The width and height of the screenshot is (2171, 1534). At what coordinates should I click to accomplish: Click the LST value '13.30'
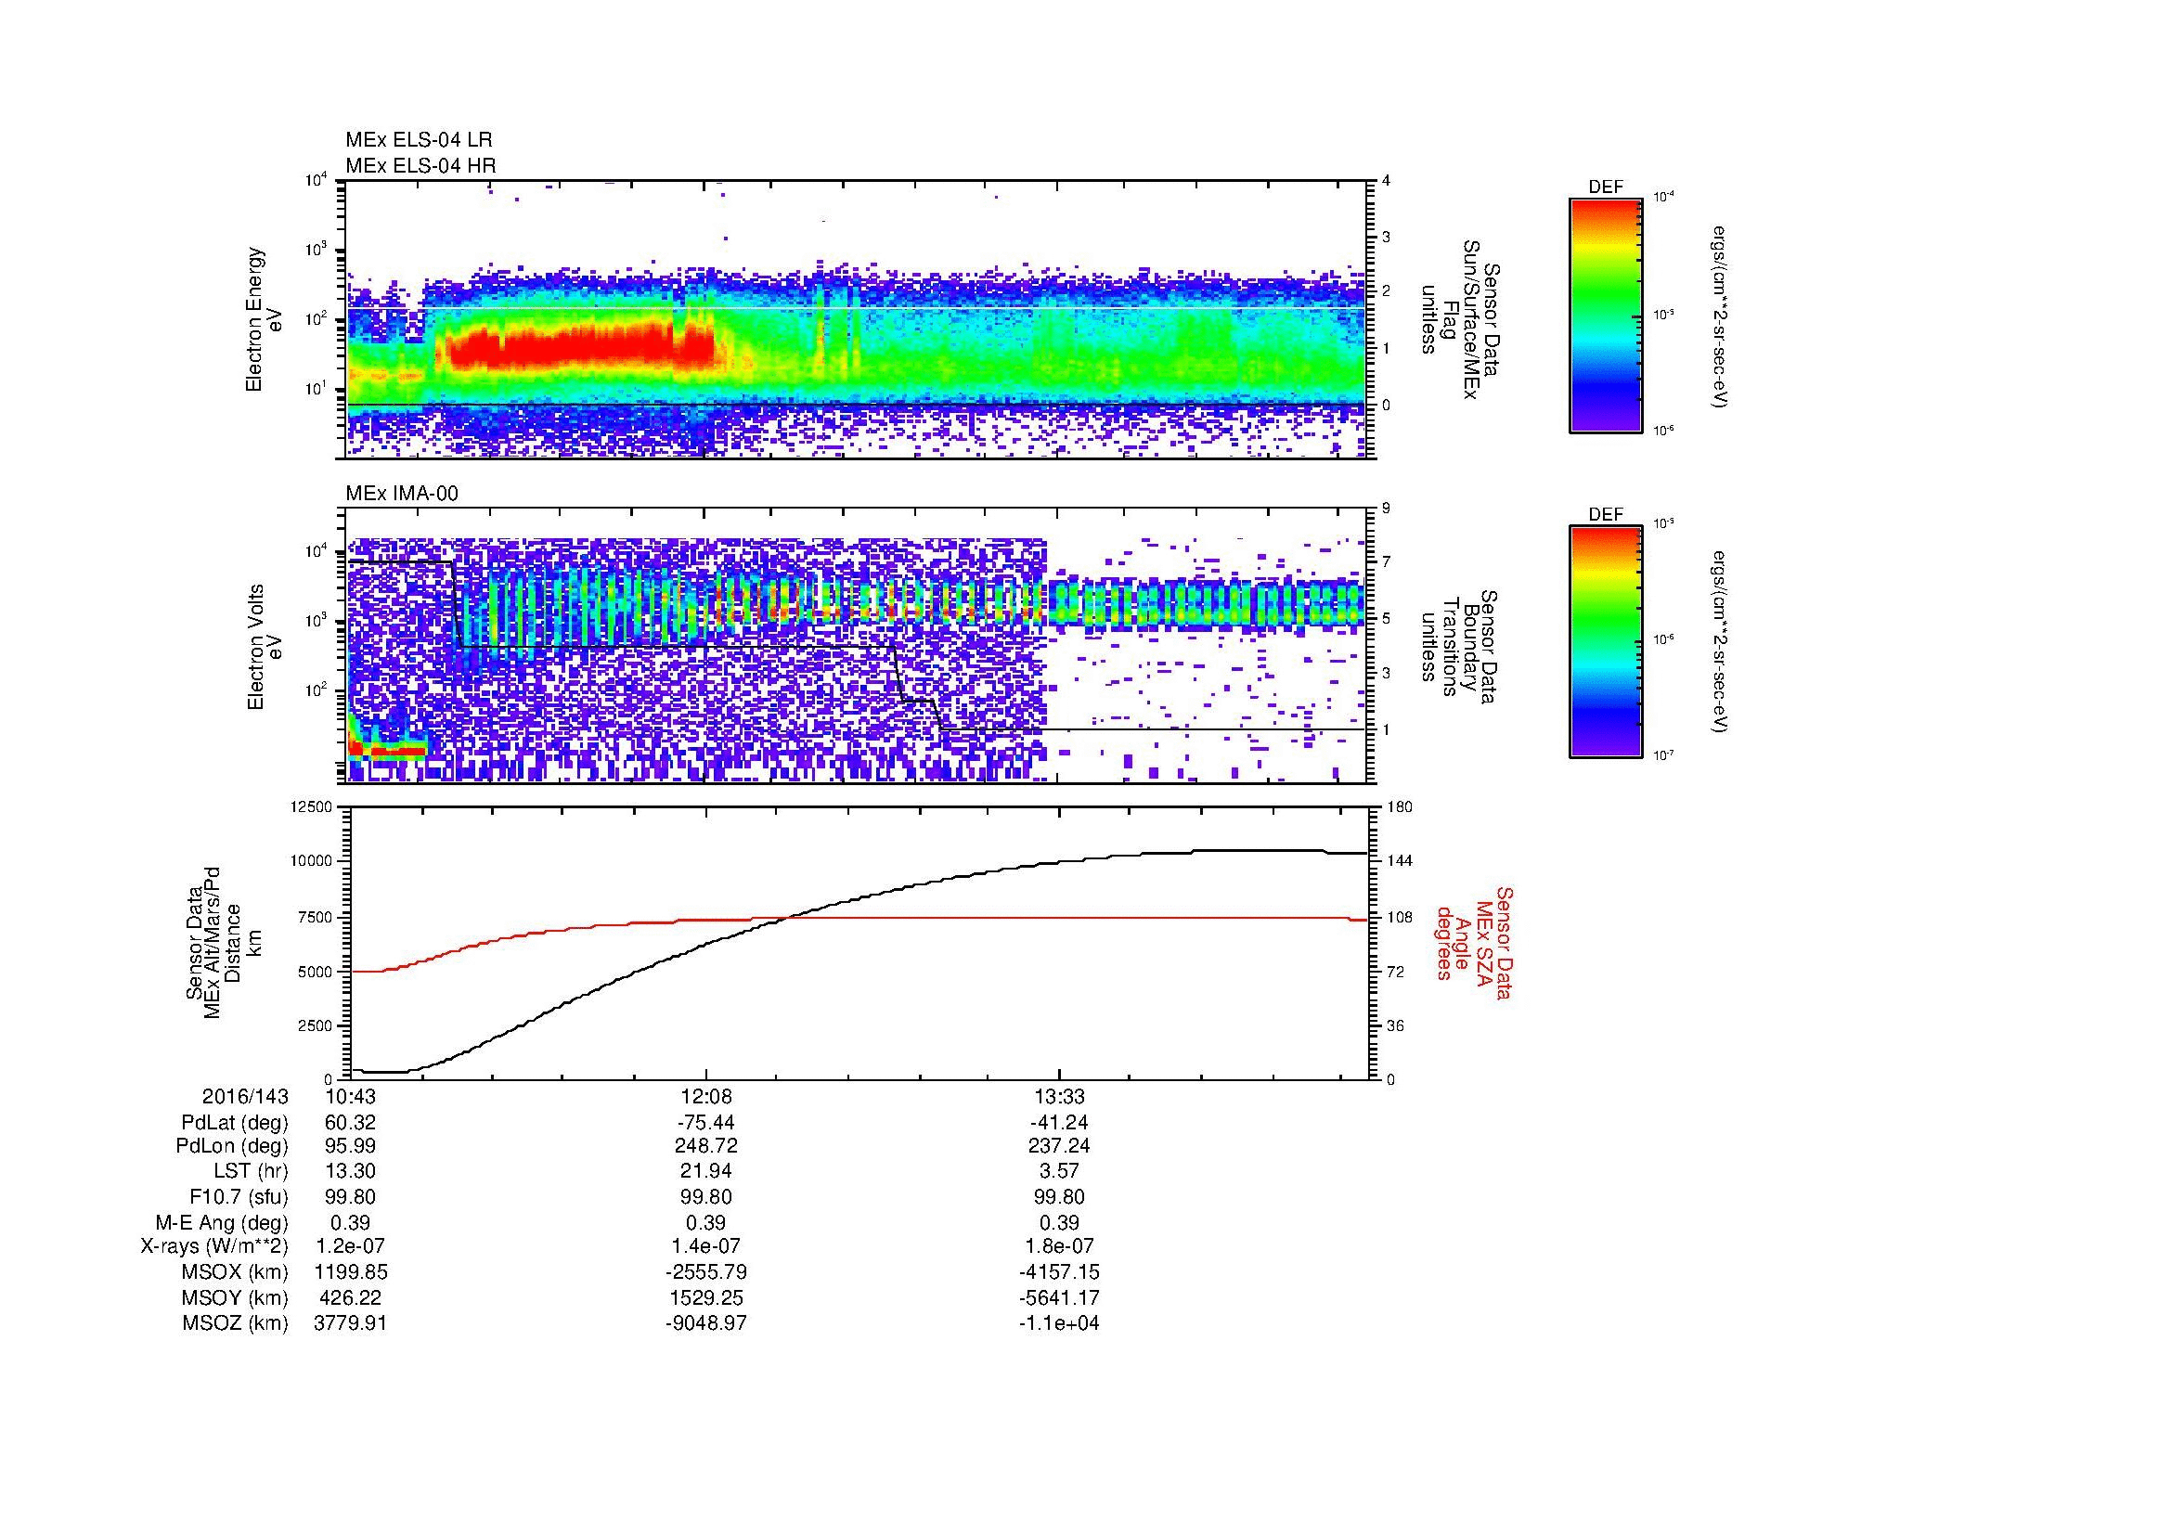click(351, 1171)
